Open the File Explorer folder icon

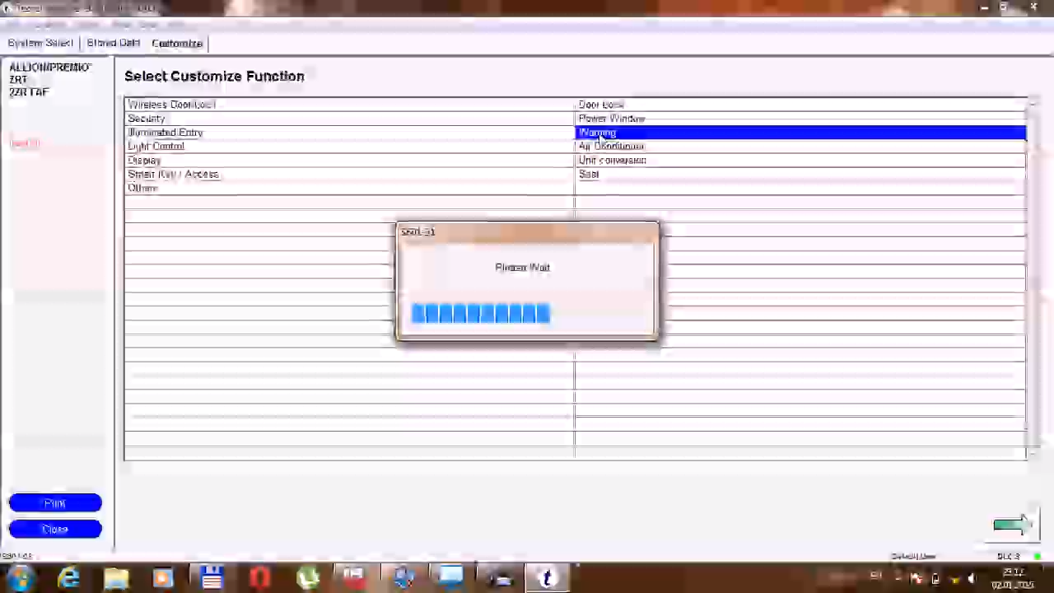(x=116, y=578)
